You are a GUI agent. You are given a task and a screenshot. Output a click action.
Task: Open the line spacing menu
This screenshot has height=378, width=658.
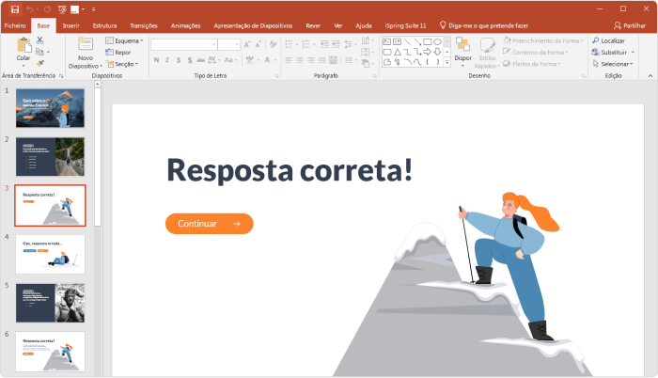(349, 44)
